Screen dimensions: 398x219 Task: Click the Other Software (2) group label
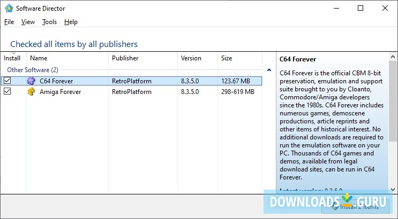33,69
